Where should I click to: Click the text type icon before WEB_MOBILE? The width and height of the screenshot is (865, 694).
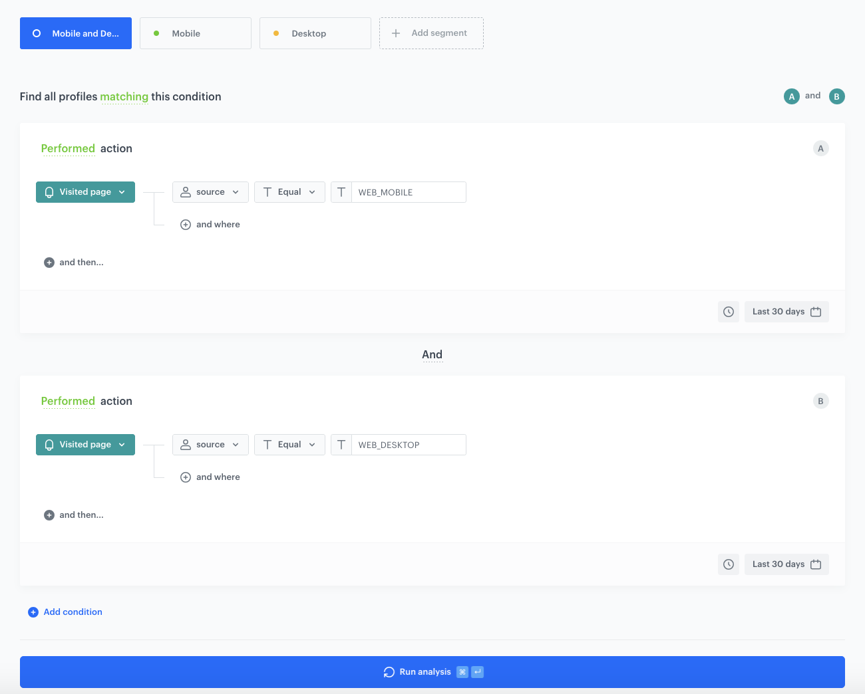(341, 192)
